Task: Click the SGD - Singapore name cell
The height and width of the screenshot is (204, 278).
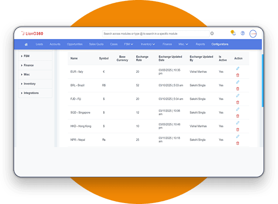Action: point(80,112)
